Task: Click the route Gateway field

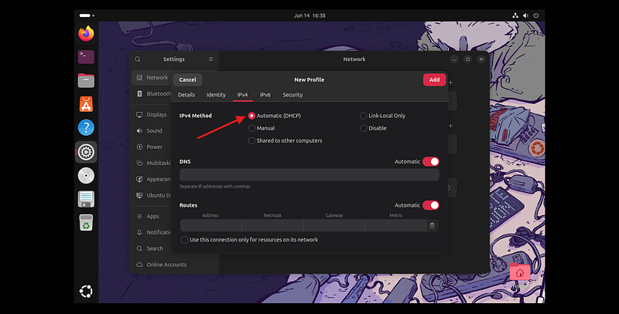Action: point(334,225)
